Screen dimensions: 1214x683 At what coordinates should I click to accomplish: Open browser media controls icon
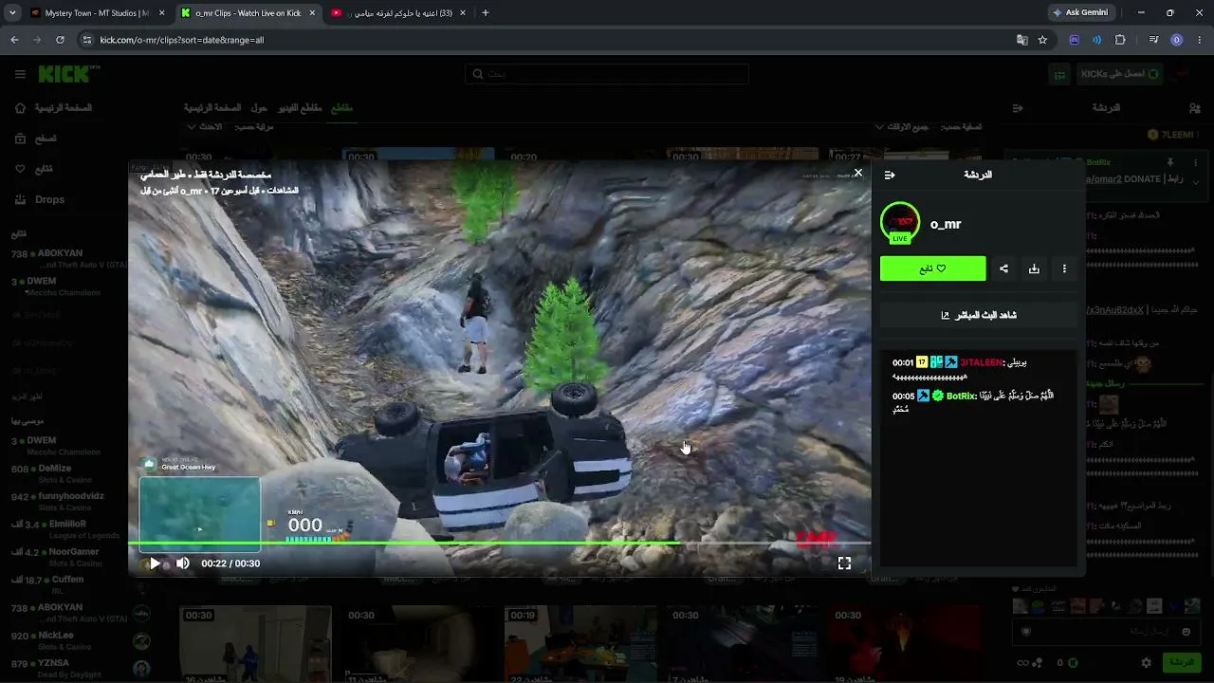coord(1153,40)
